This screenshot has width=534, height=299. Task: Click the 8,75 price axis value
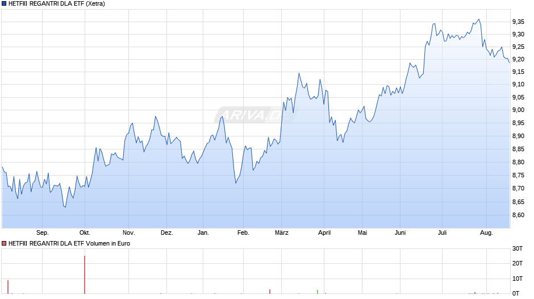pos(518,176)
